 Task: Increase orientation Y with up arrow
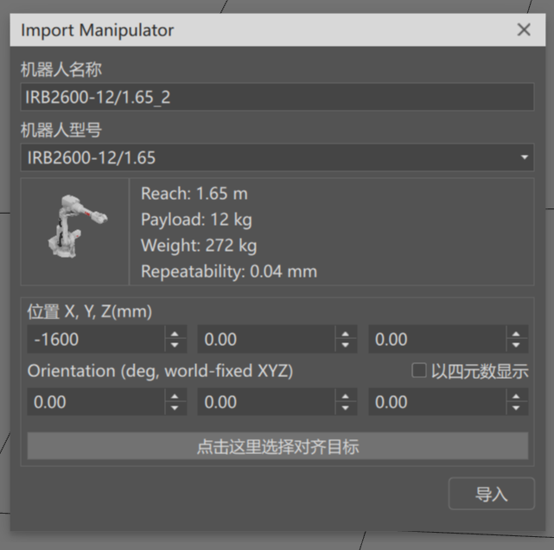(346, 396)
